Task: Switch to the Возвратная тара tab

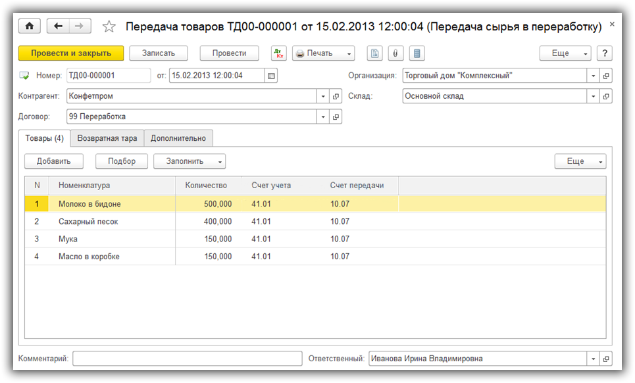Action: pos(107,138)
